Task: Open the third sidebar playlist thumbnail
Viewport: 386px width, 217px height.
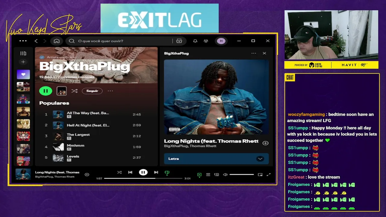Action: (23, 99)
